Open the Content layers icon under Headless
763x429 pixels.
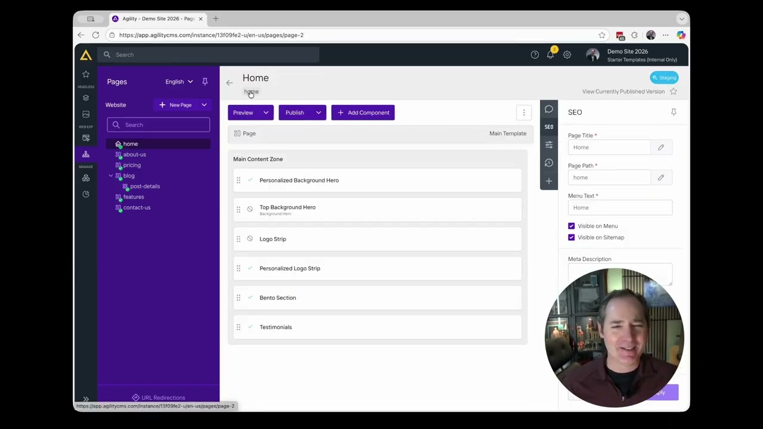[86, 98]
